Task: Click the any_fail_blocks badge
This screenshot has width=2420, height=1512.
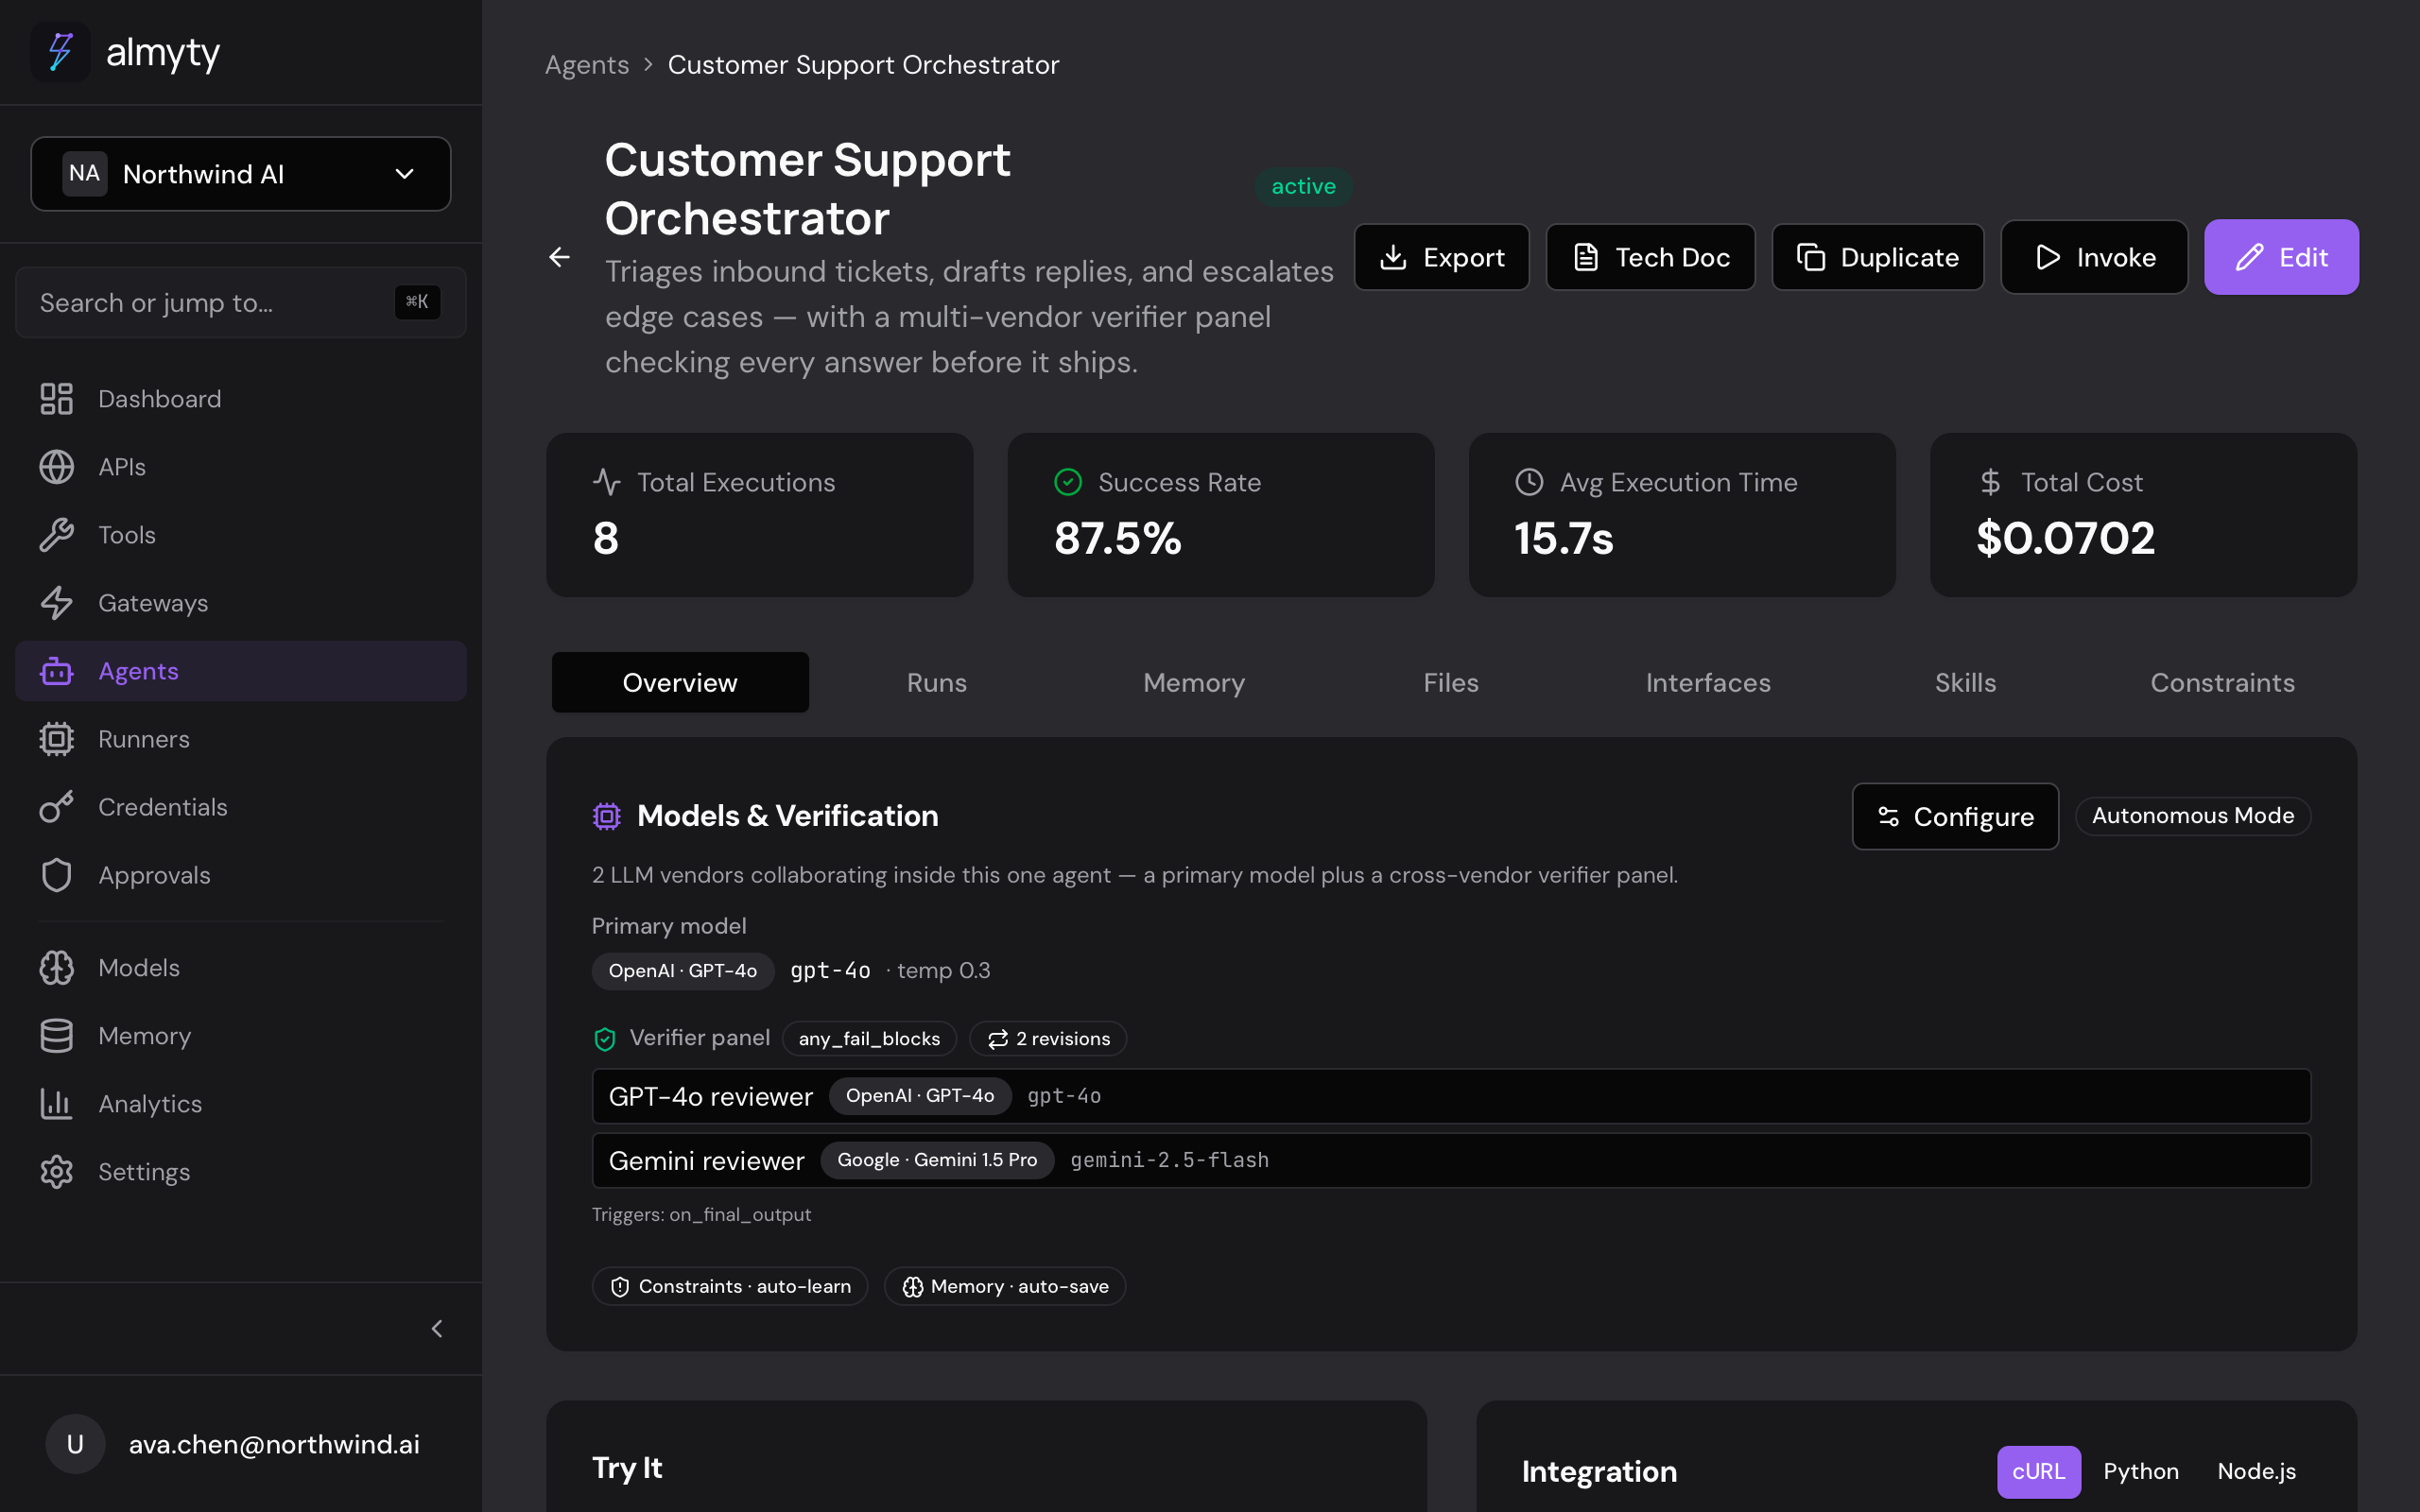Action: (x=869, y=1039)
